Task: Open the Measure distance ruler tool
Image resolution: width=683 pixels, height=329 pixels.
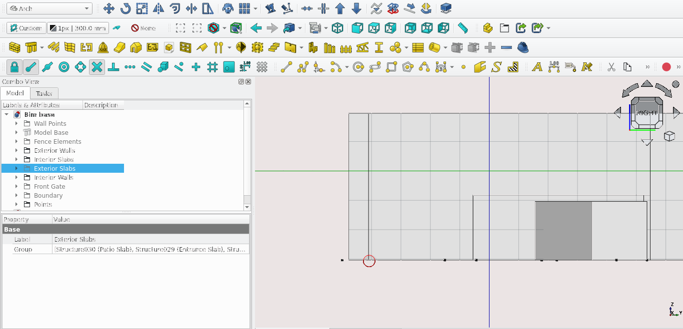Action: [463, 28]
